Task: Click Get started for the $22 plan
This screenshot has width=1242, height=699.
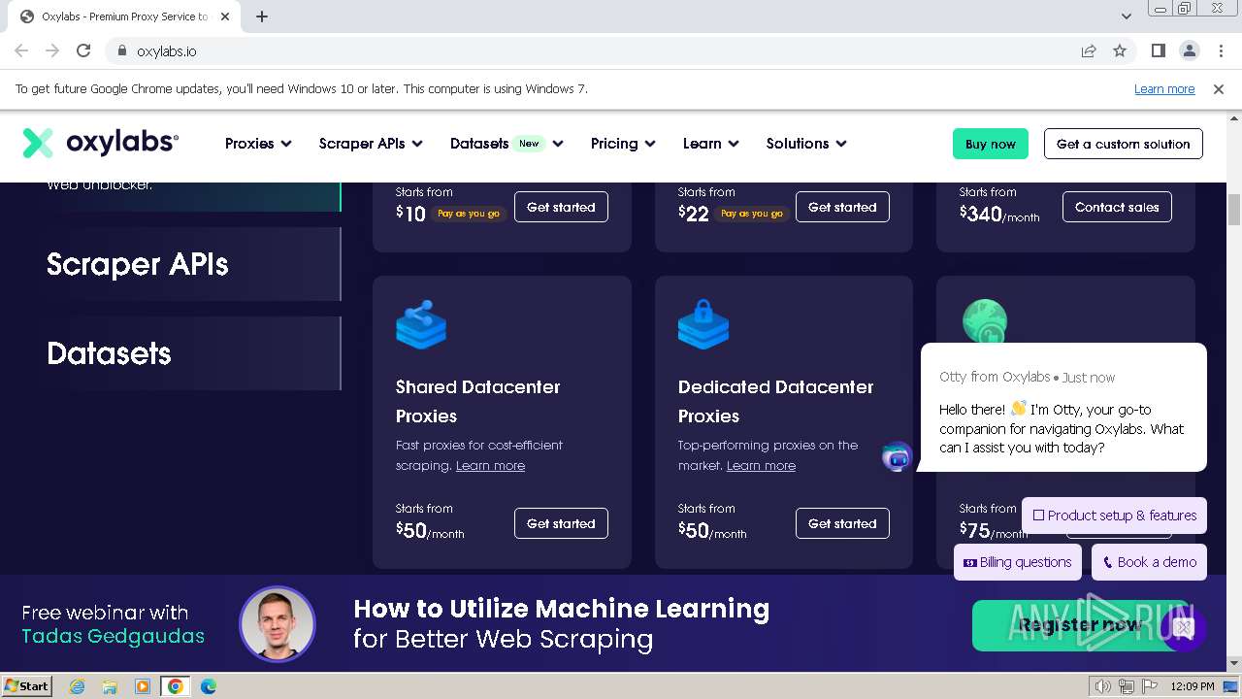Action: click(842, 207)
